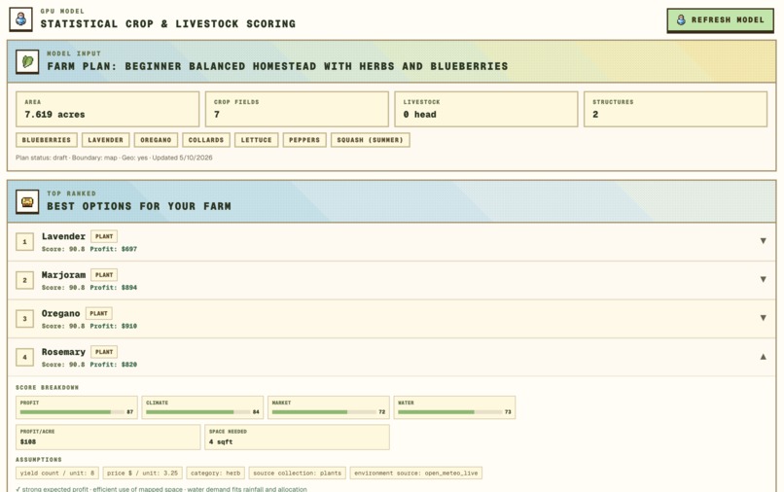Click Oregano's Profit: $910 value
Viewport: 784px width, 492px height.
(x=114, y=326)
